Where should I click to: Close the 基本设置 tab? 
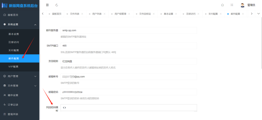(x=176, y=14)
